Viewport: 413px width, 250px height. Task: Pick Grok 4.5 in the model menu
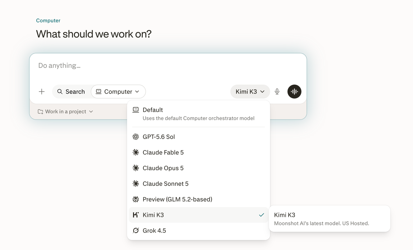pos(198,231)
